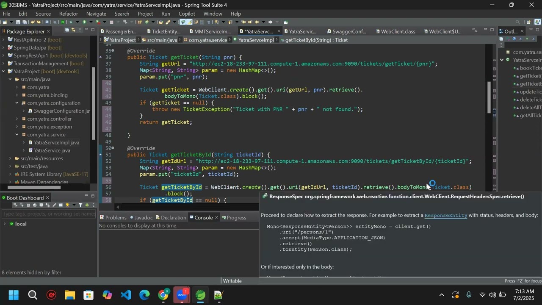Collapse the YatraProject tree node

tap(3, 72)
